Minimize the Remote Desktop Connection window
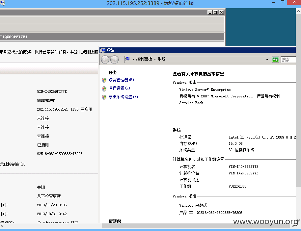301x231 pixels. point(274,3)
